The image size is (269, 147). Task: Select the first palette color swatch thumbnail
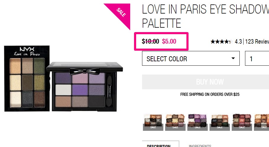153,122
